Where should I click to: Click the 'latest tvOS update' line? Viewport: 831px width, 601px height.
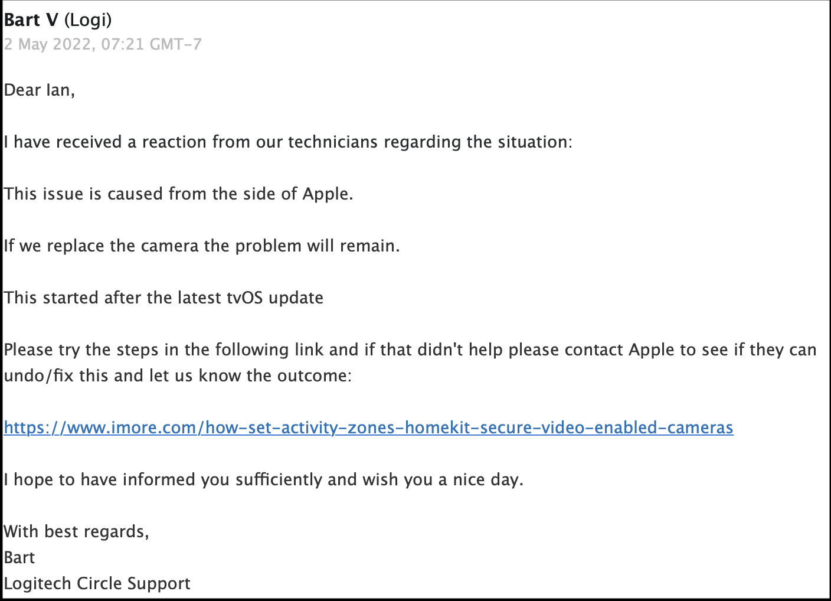(x=163, y=298)
